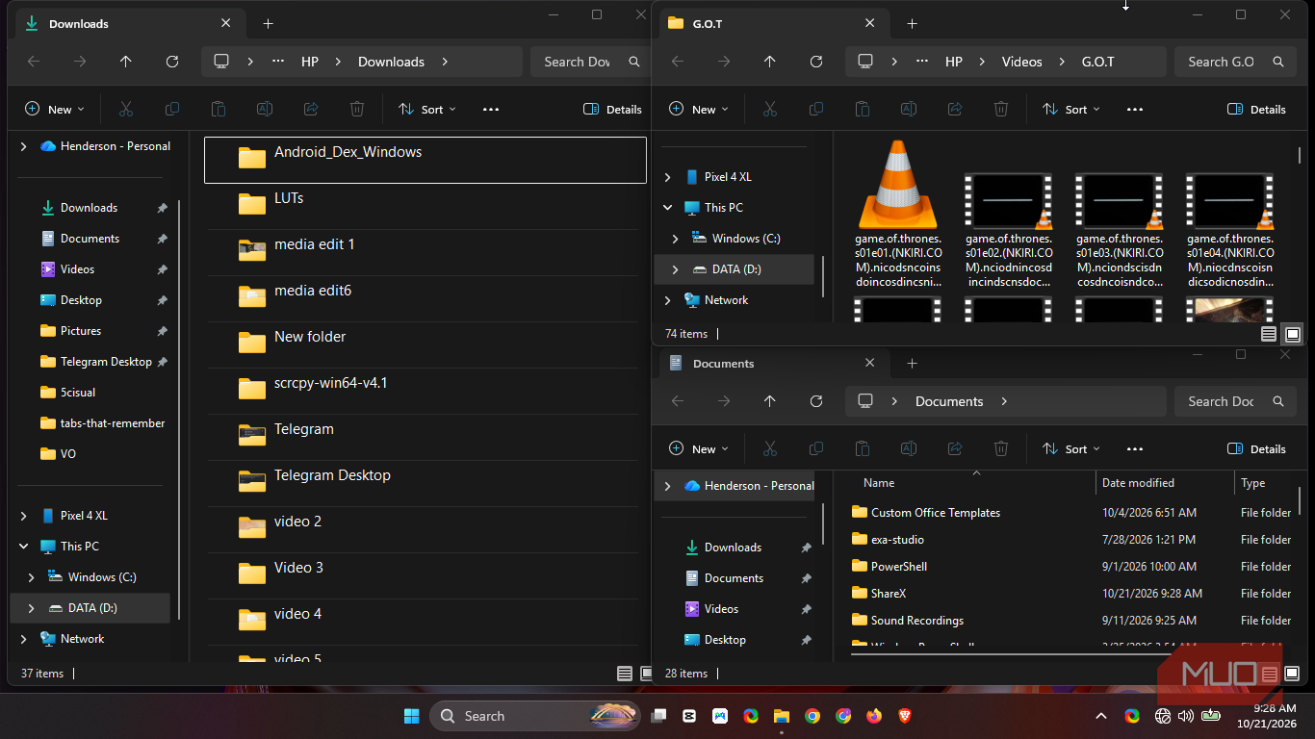This screenshot has height=739, width=1315.
Task: Open Sort dropdown in Documents window
Action: 1071,448
